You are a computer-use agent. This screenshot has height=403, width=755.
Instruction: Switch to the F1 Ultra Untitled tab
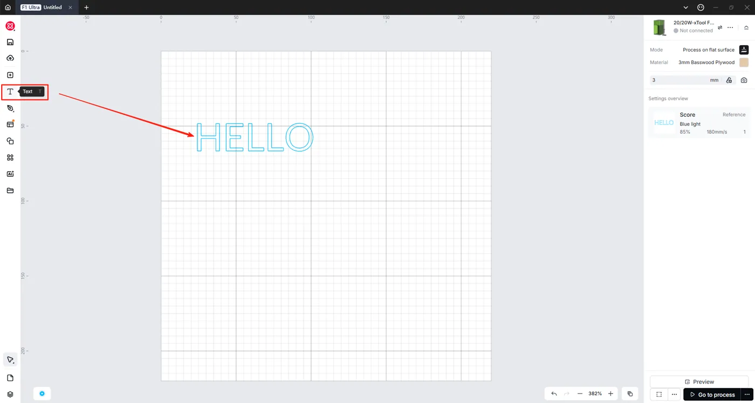[42, 8]
